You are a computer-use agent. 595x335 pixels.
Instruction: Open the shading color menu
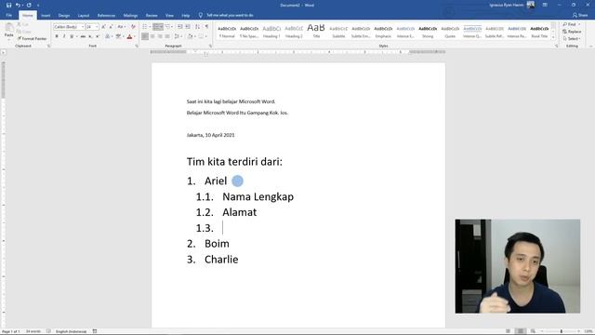[194, 36]
